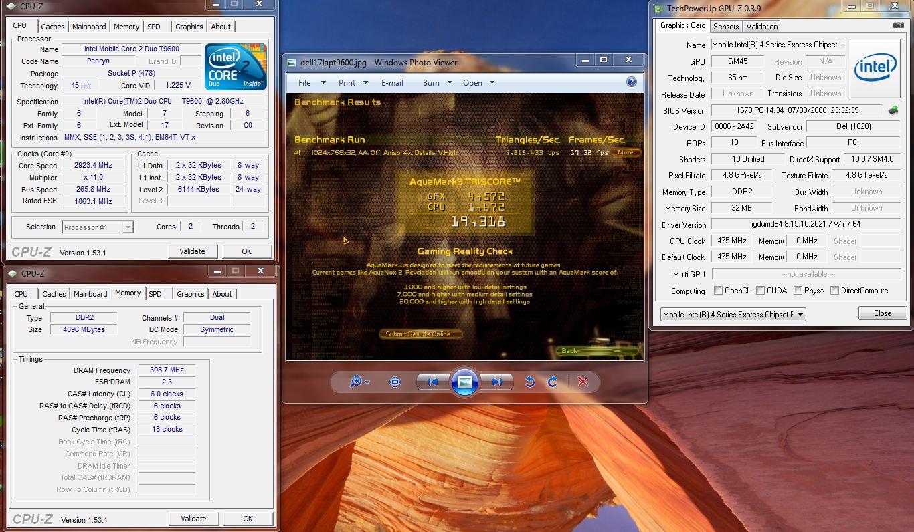Open About tab in lower CPU-Z window
Viewport: 914px width, 532px height.
222,294
